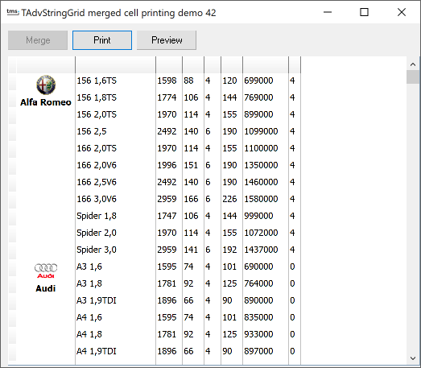
Task: Click price value 764000
Action: pos(258,283)
